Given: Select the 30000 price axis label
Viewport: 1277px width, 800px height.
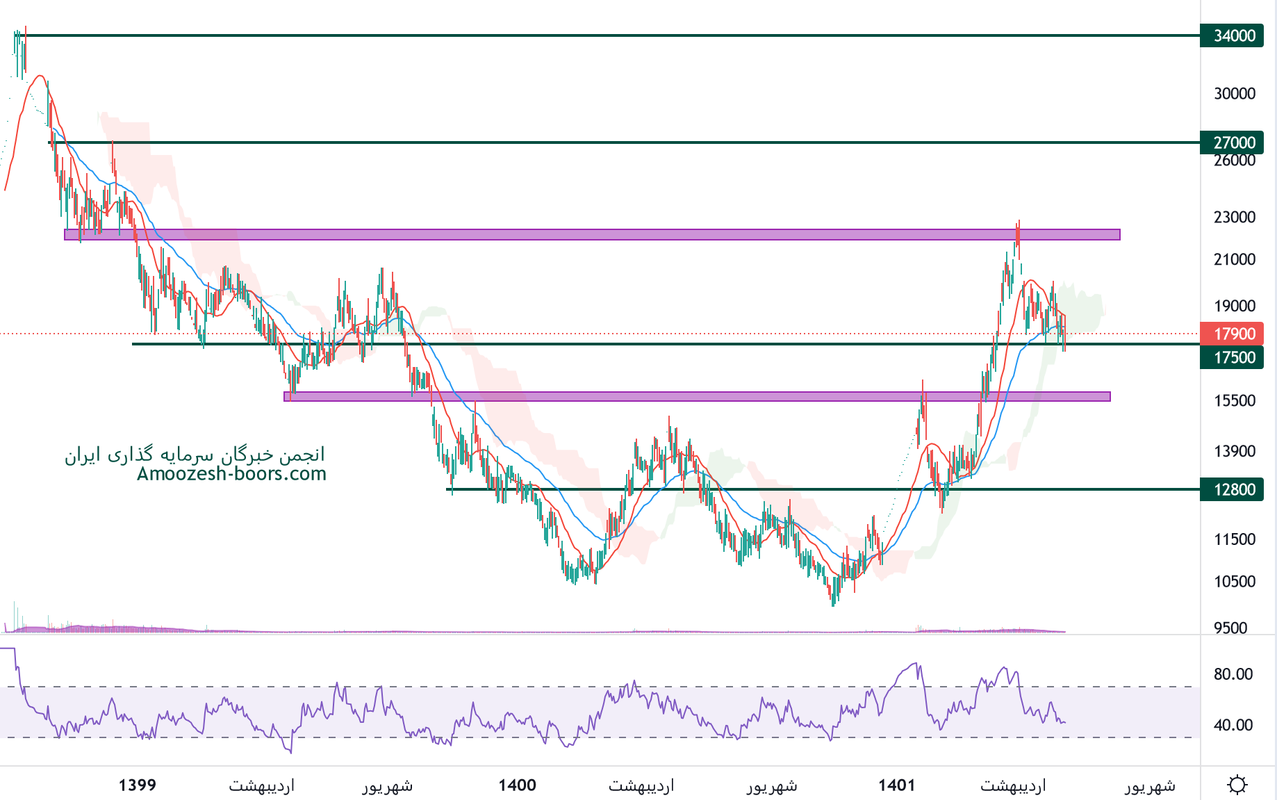Looking at the screenshot, I should coord(1234,93).
